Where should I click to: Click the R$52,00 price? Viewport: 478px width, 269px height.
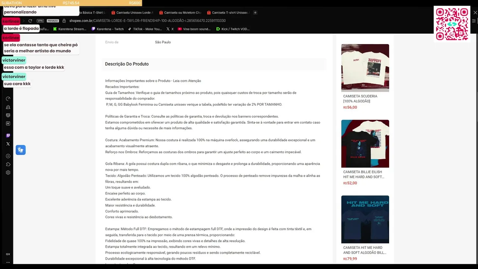pos(350,183)
